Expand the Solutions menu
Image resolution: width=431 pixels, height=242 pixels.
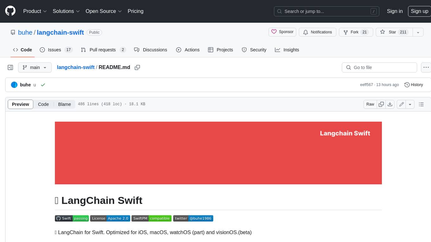pyautogui.click(x=66, y=11)
